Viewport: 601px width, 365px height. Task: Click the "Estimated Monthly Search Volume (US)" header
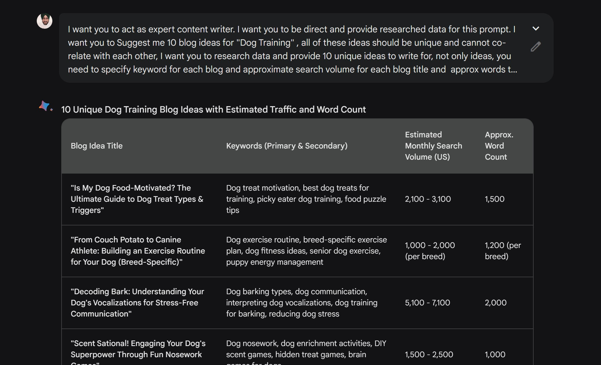click(x=433, y=146)
